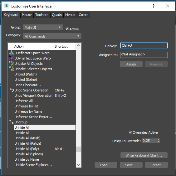Select the Unhide All (Splines) action
Viewport: 176px width, 176px height.
pos(29,154)
